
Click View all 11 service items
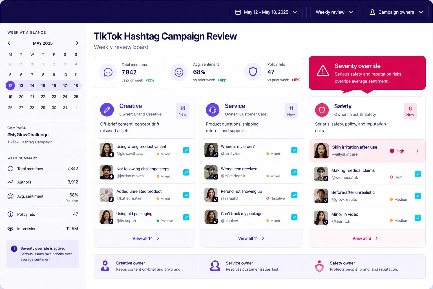tap(251, 238)
